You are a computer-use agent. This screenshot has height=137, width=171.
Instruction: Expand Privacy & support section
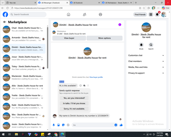(146, 73)
